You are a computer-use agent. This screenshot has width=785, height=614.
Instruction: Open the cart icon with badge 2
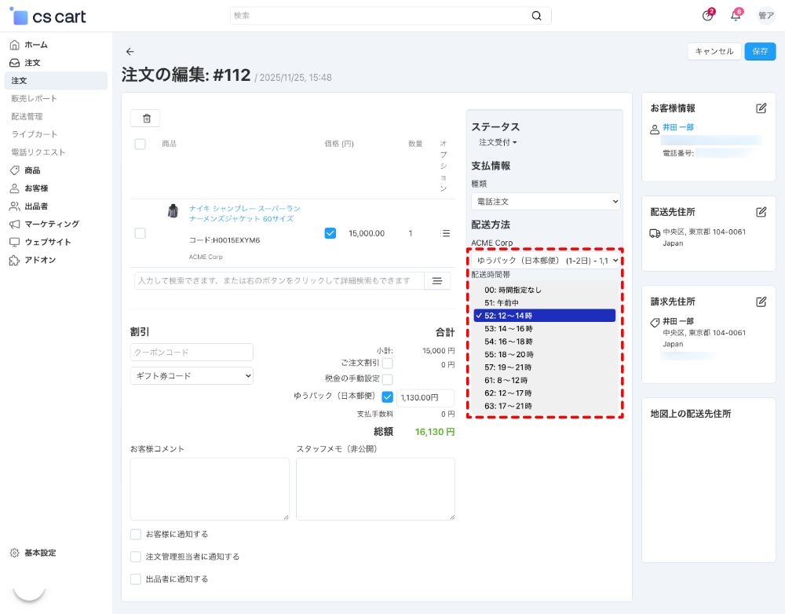point(706,15)
